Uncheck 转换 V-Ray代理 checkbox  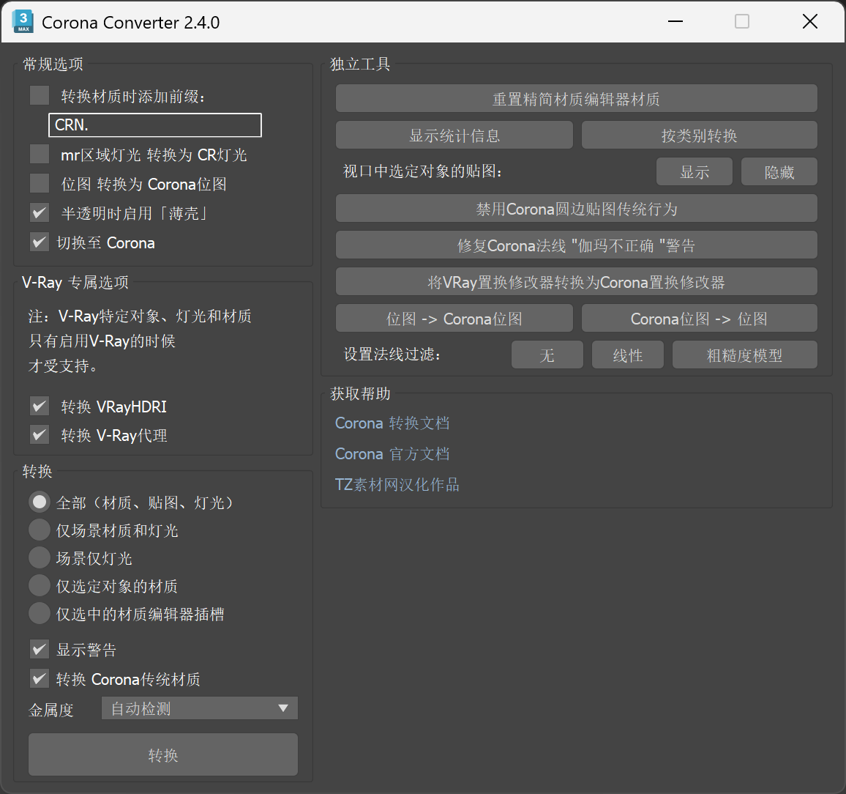[40, 434]
